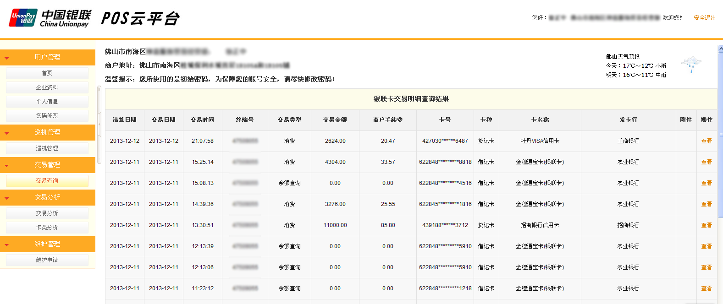Collapse the 巡机管理 section arrow

click(7, 133)
